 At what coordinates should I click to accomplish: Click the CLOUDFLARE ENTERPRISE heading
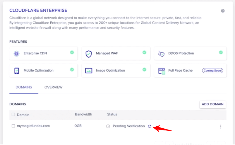tap(38, 11)
